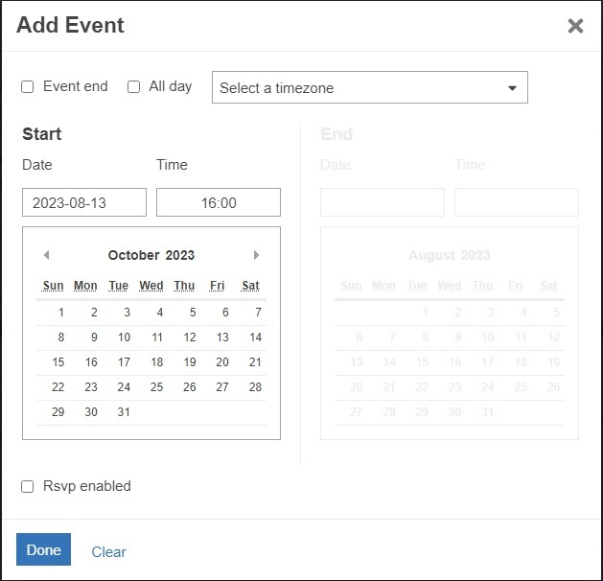Close the Add Event dialog
603x581 pixels.
[575, 26]
